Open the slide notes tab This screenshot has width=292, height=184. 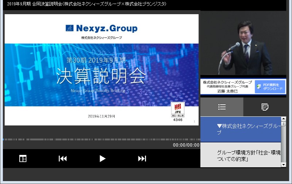(x=265, y=107)
